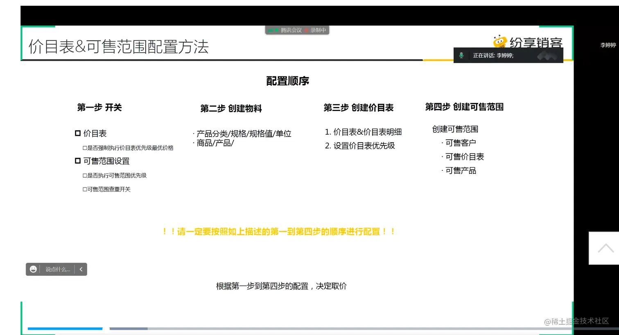Click the 腾讯会议 录制中 recording indicator

pos(297,30)
